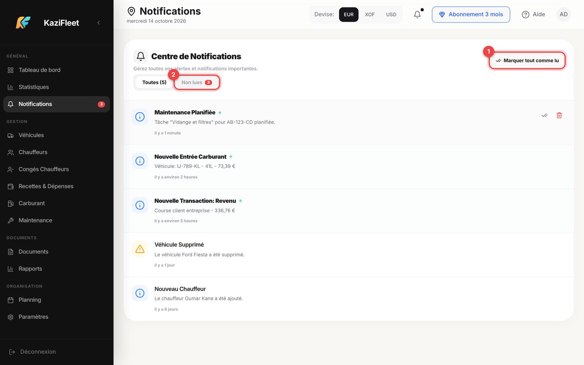
Task: Click the warning icon of Véhicule Supprimé
Action: pyautogui.click(x=140, y=249)
